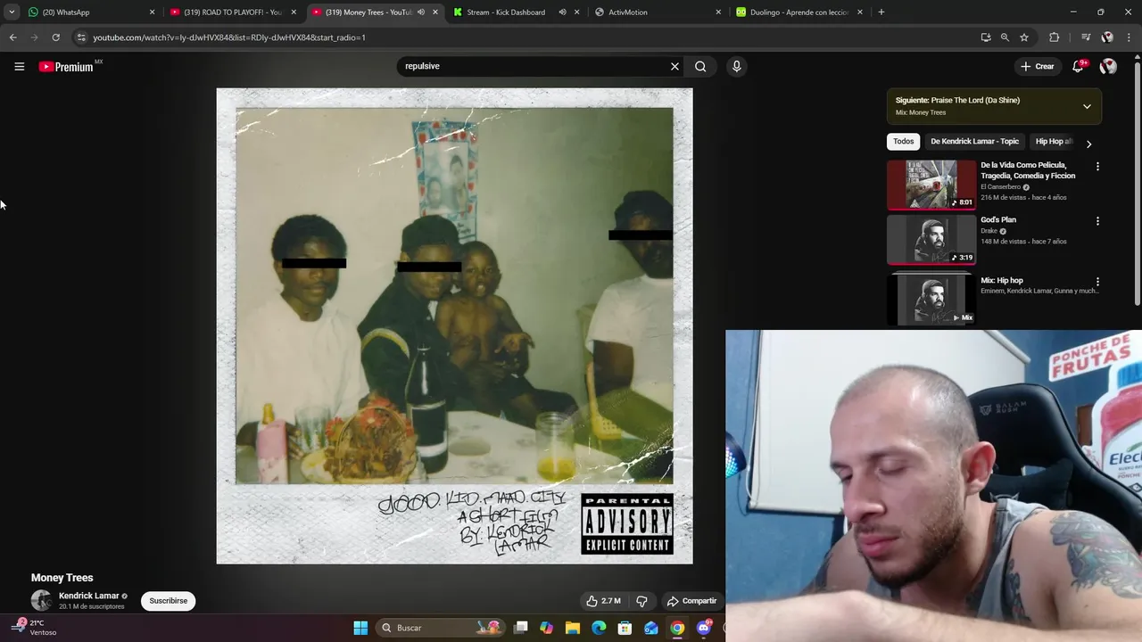
Task: Select the Hip Hop chip
Action: tap(1053, 142)
